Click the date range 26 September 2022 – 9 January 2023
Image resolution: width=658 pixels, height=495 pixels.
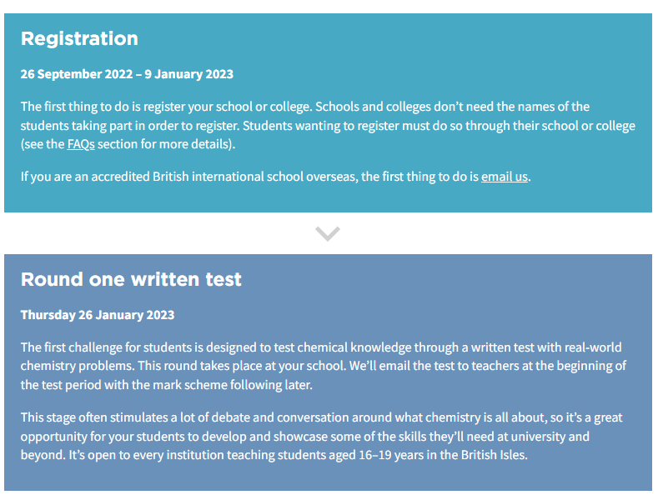coord(127,74)
